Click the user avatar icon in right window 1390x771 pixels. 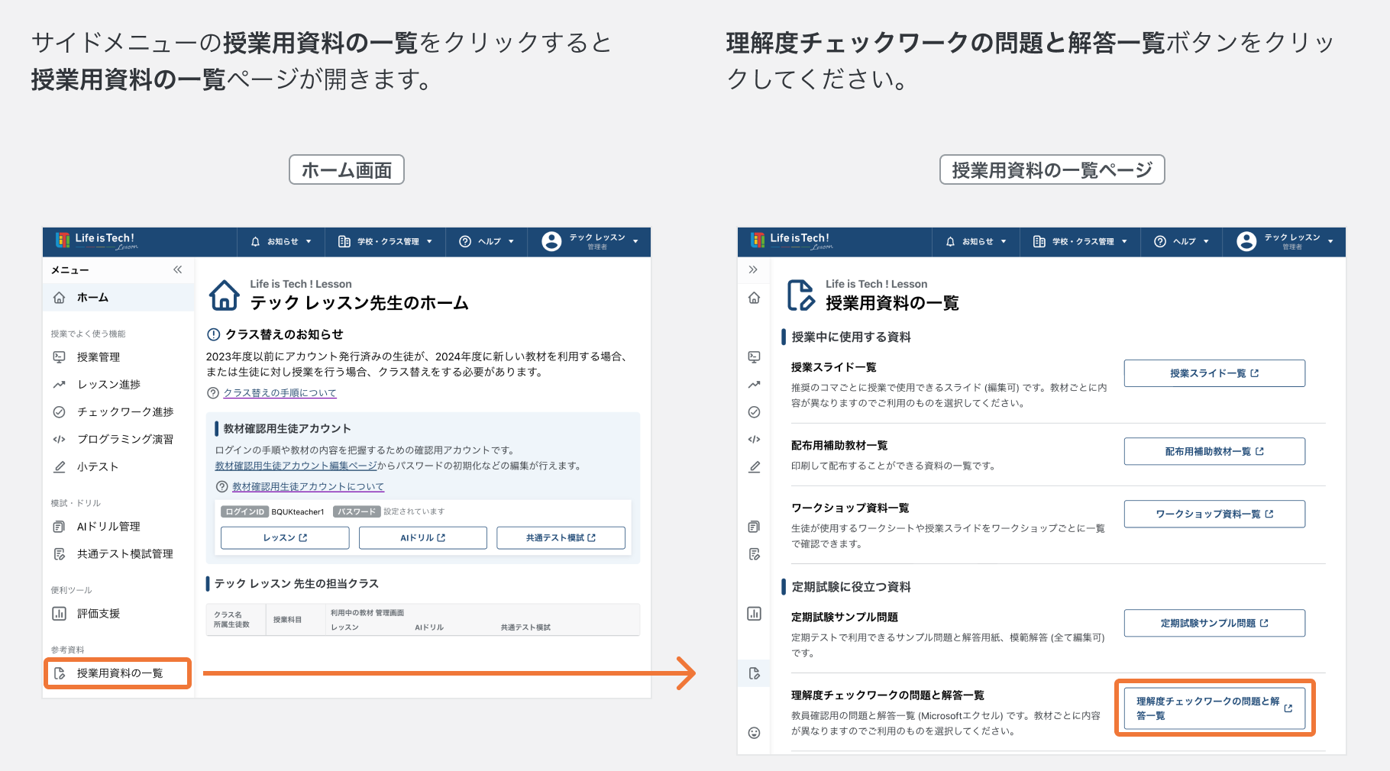pyautogui.click(x=1246, y=242)
